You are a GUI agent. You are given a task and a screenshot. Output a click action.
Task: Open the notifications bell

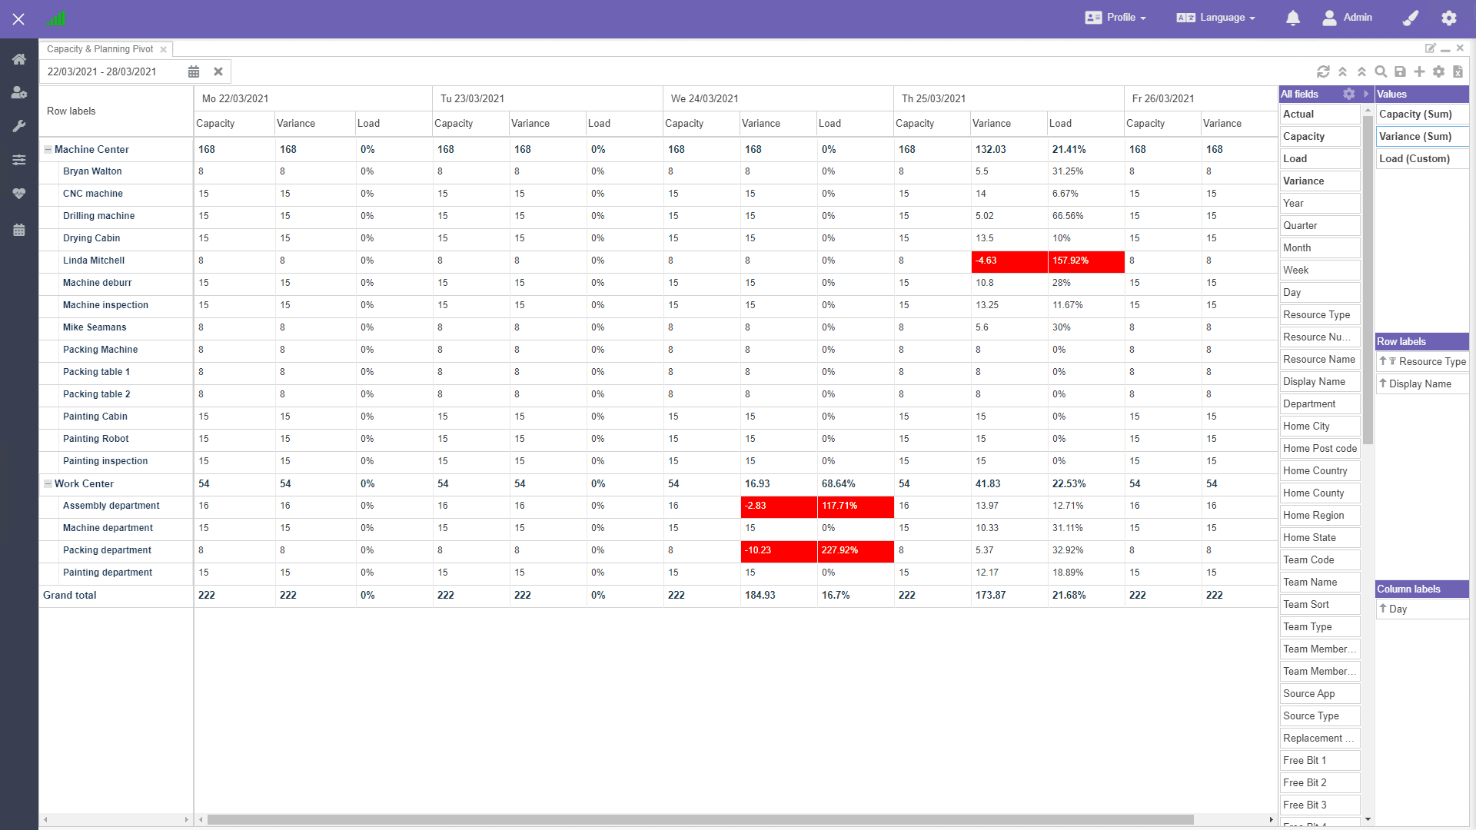pos(1292,18)
